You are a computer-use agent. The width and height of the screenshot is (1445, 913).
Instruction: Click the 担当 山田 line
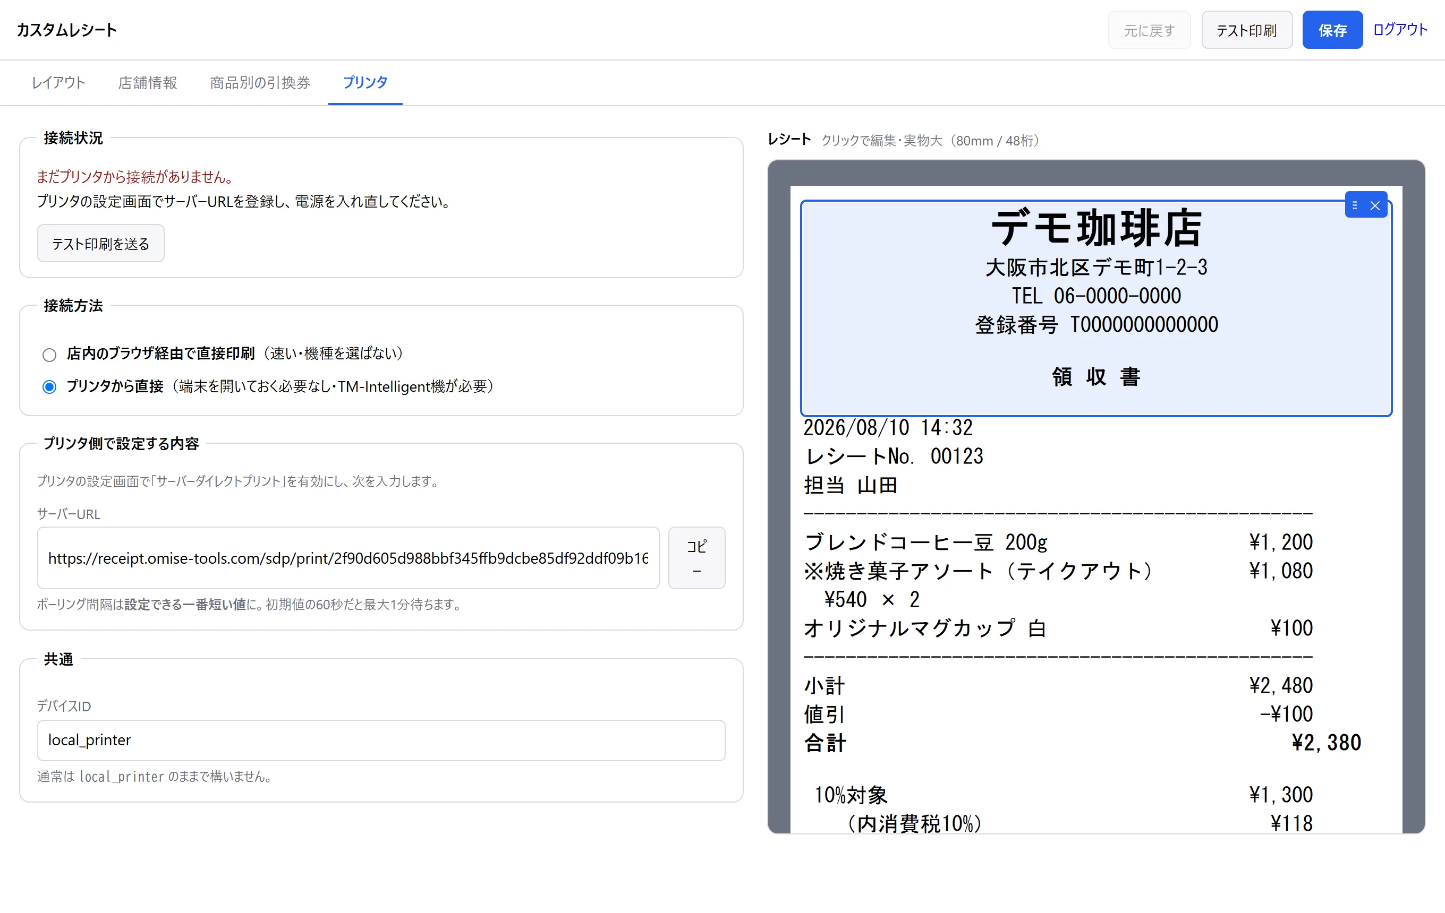(851, 485)
